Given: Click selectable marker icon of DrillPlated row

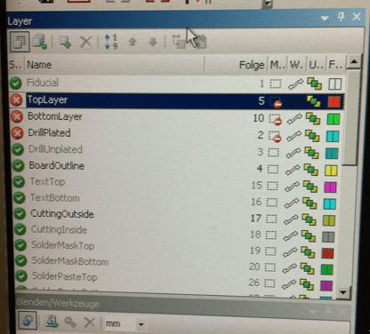Looking at the screenshot, I should (275, 137).
